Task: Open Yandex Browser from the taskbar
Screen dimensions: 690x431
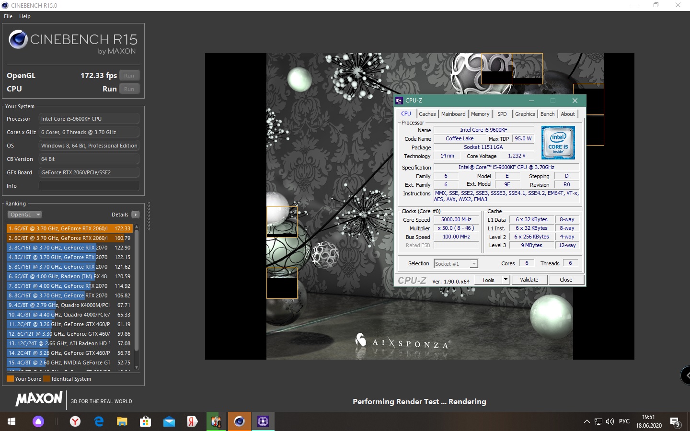Action: [75, 421]
